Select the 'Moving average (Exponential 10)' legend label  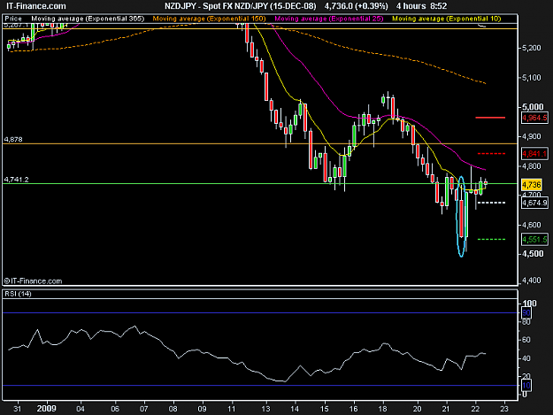pyautogui.click(x=447, y=19)
